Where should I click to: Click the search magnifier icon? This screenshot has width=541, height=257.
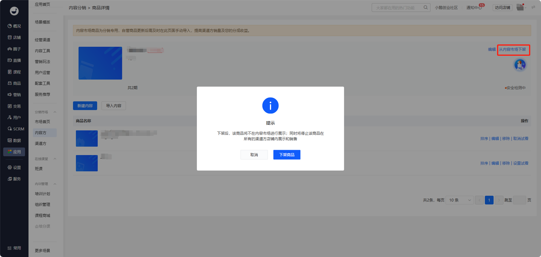click(426, 8)
